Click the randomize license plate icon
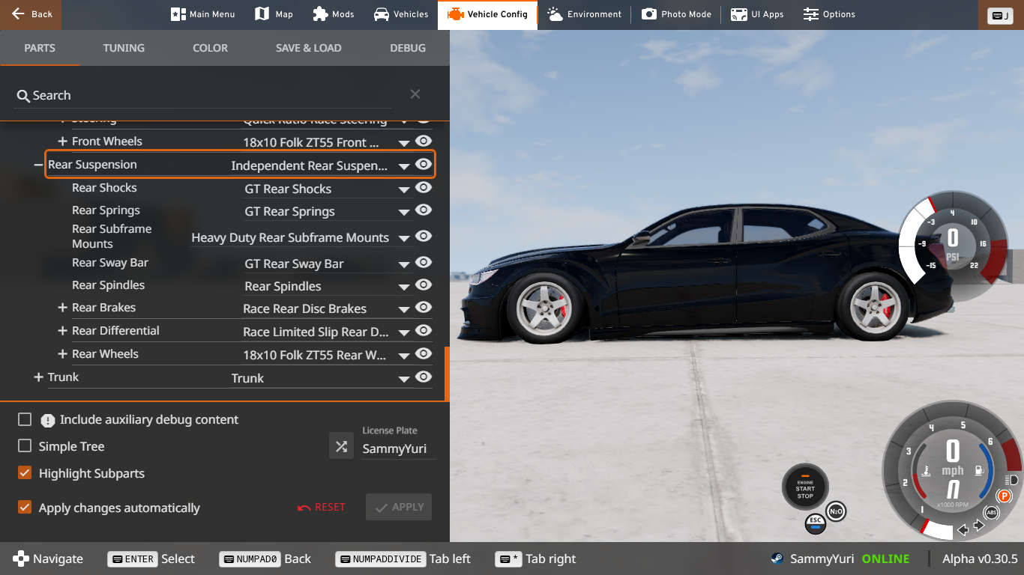 coord(341,445)
